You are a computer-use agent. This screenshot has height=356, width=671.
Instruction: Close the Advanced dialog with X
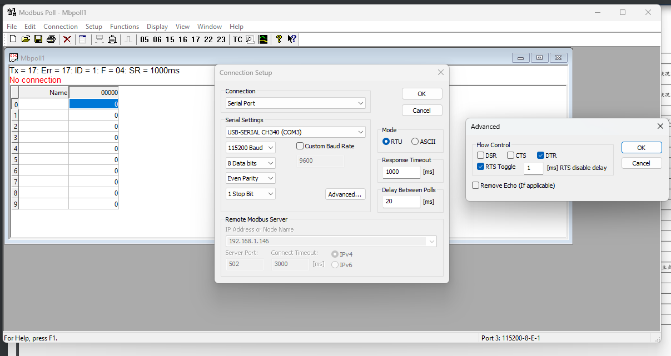(660, 126)
